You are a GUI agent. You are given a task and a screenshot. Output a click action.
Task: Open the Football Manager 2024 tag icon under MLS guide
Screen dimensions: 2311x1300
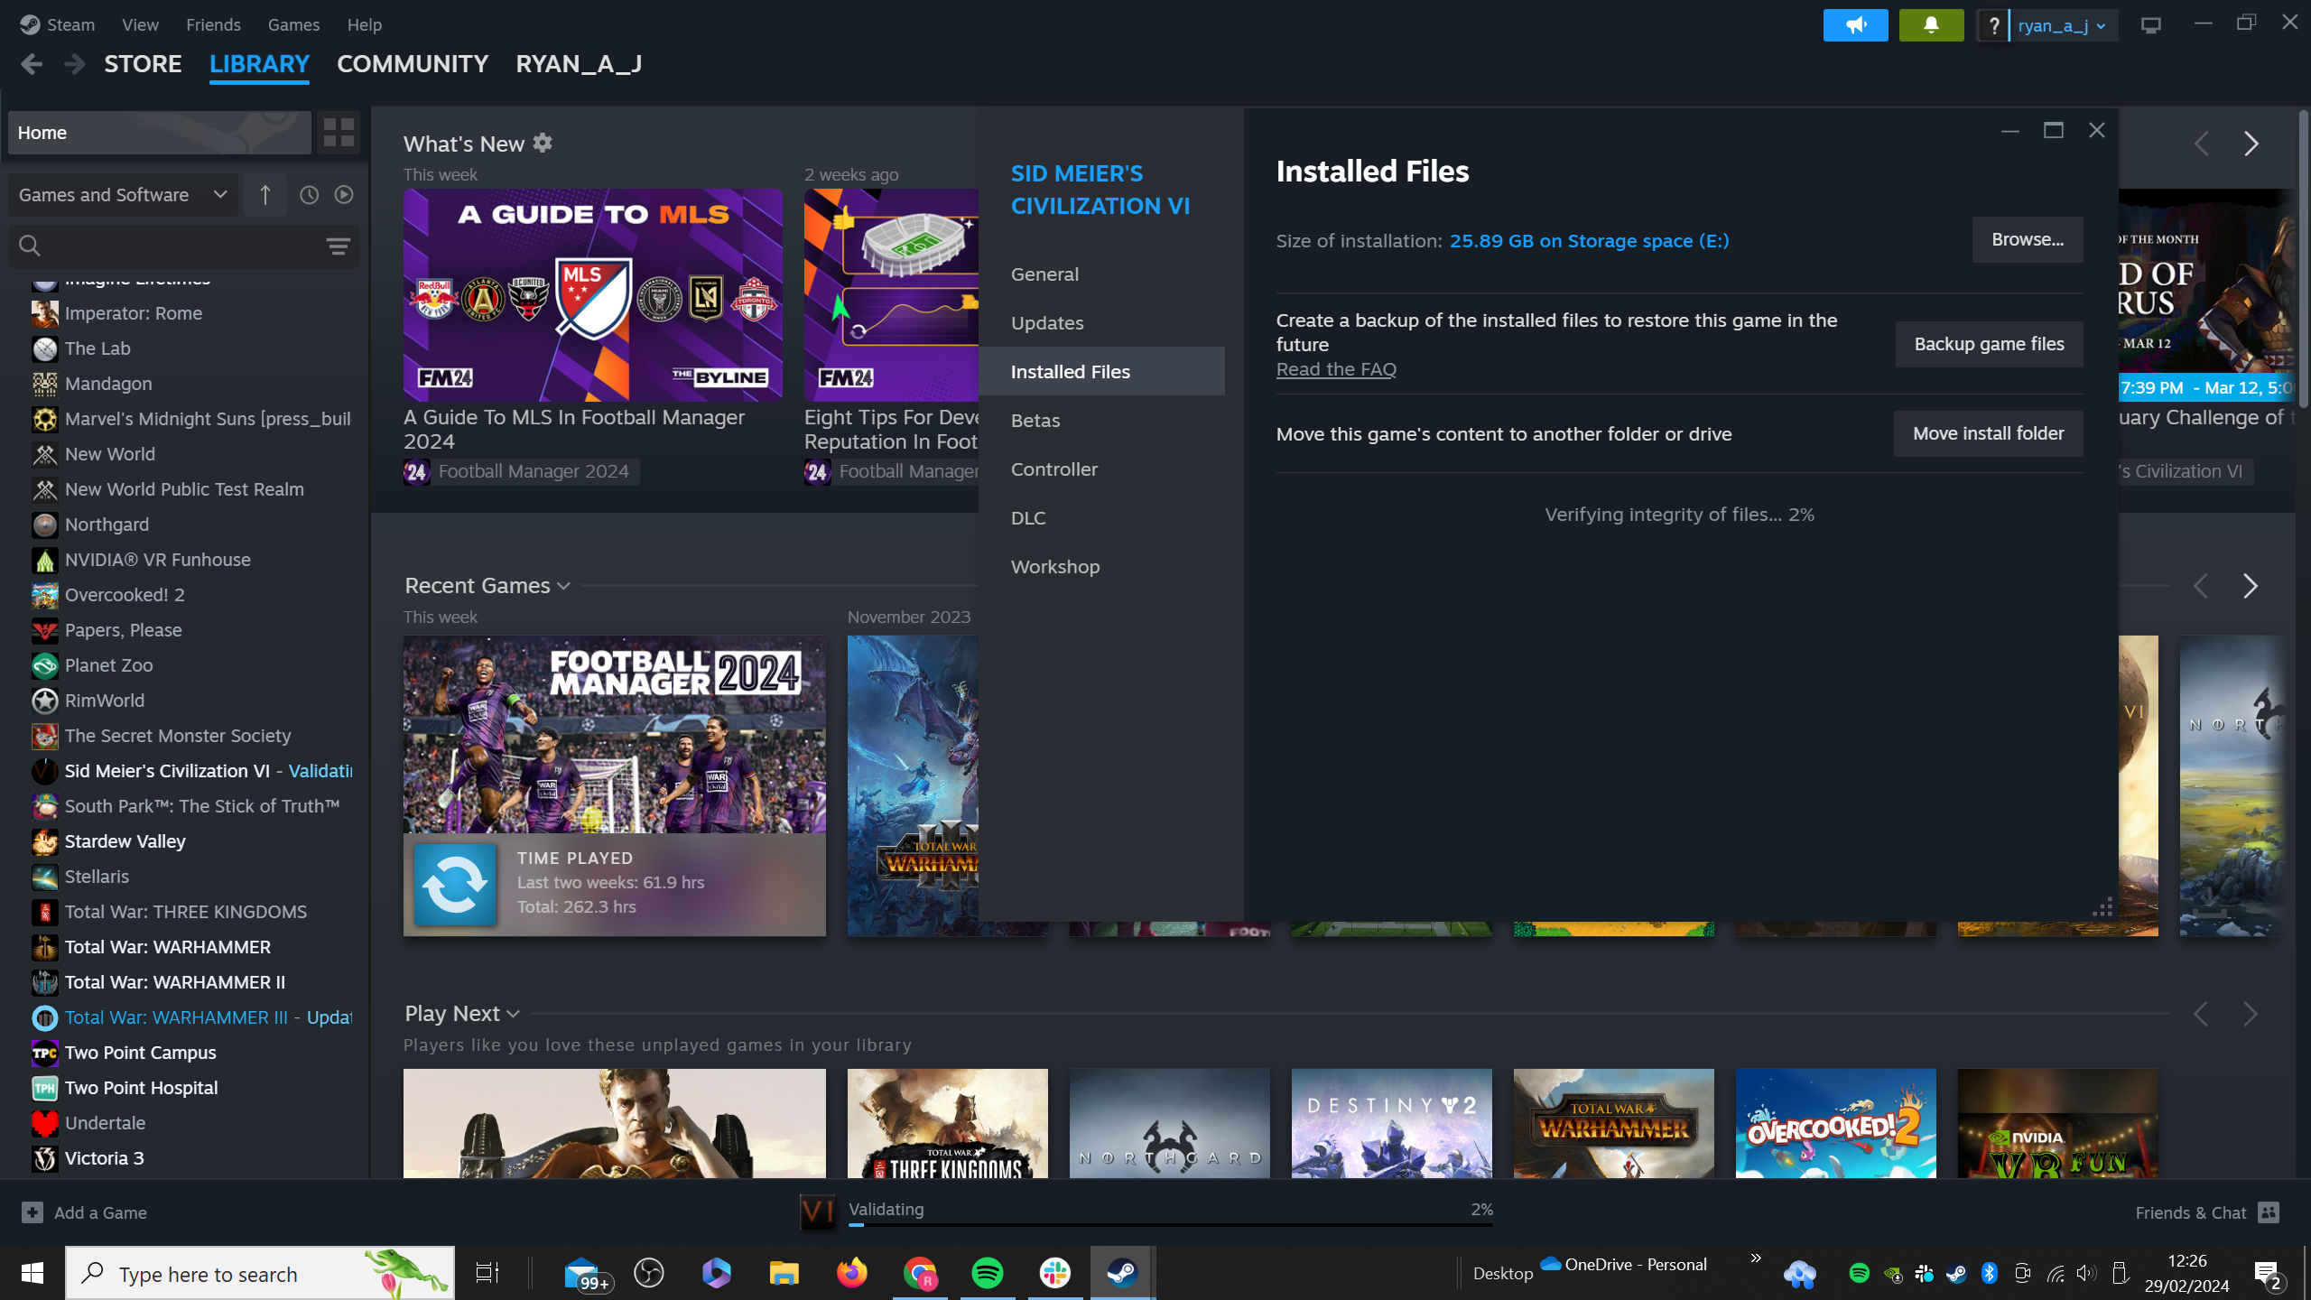pos(416,471)
